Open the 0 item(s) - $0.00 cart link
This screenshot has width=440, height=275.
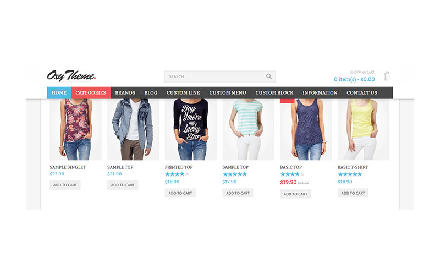tap(354, 79)
